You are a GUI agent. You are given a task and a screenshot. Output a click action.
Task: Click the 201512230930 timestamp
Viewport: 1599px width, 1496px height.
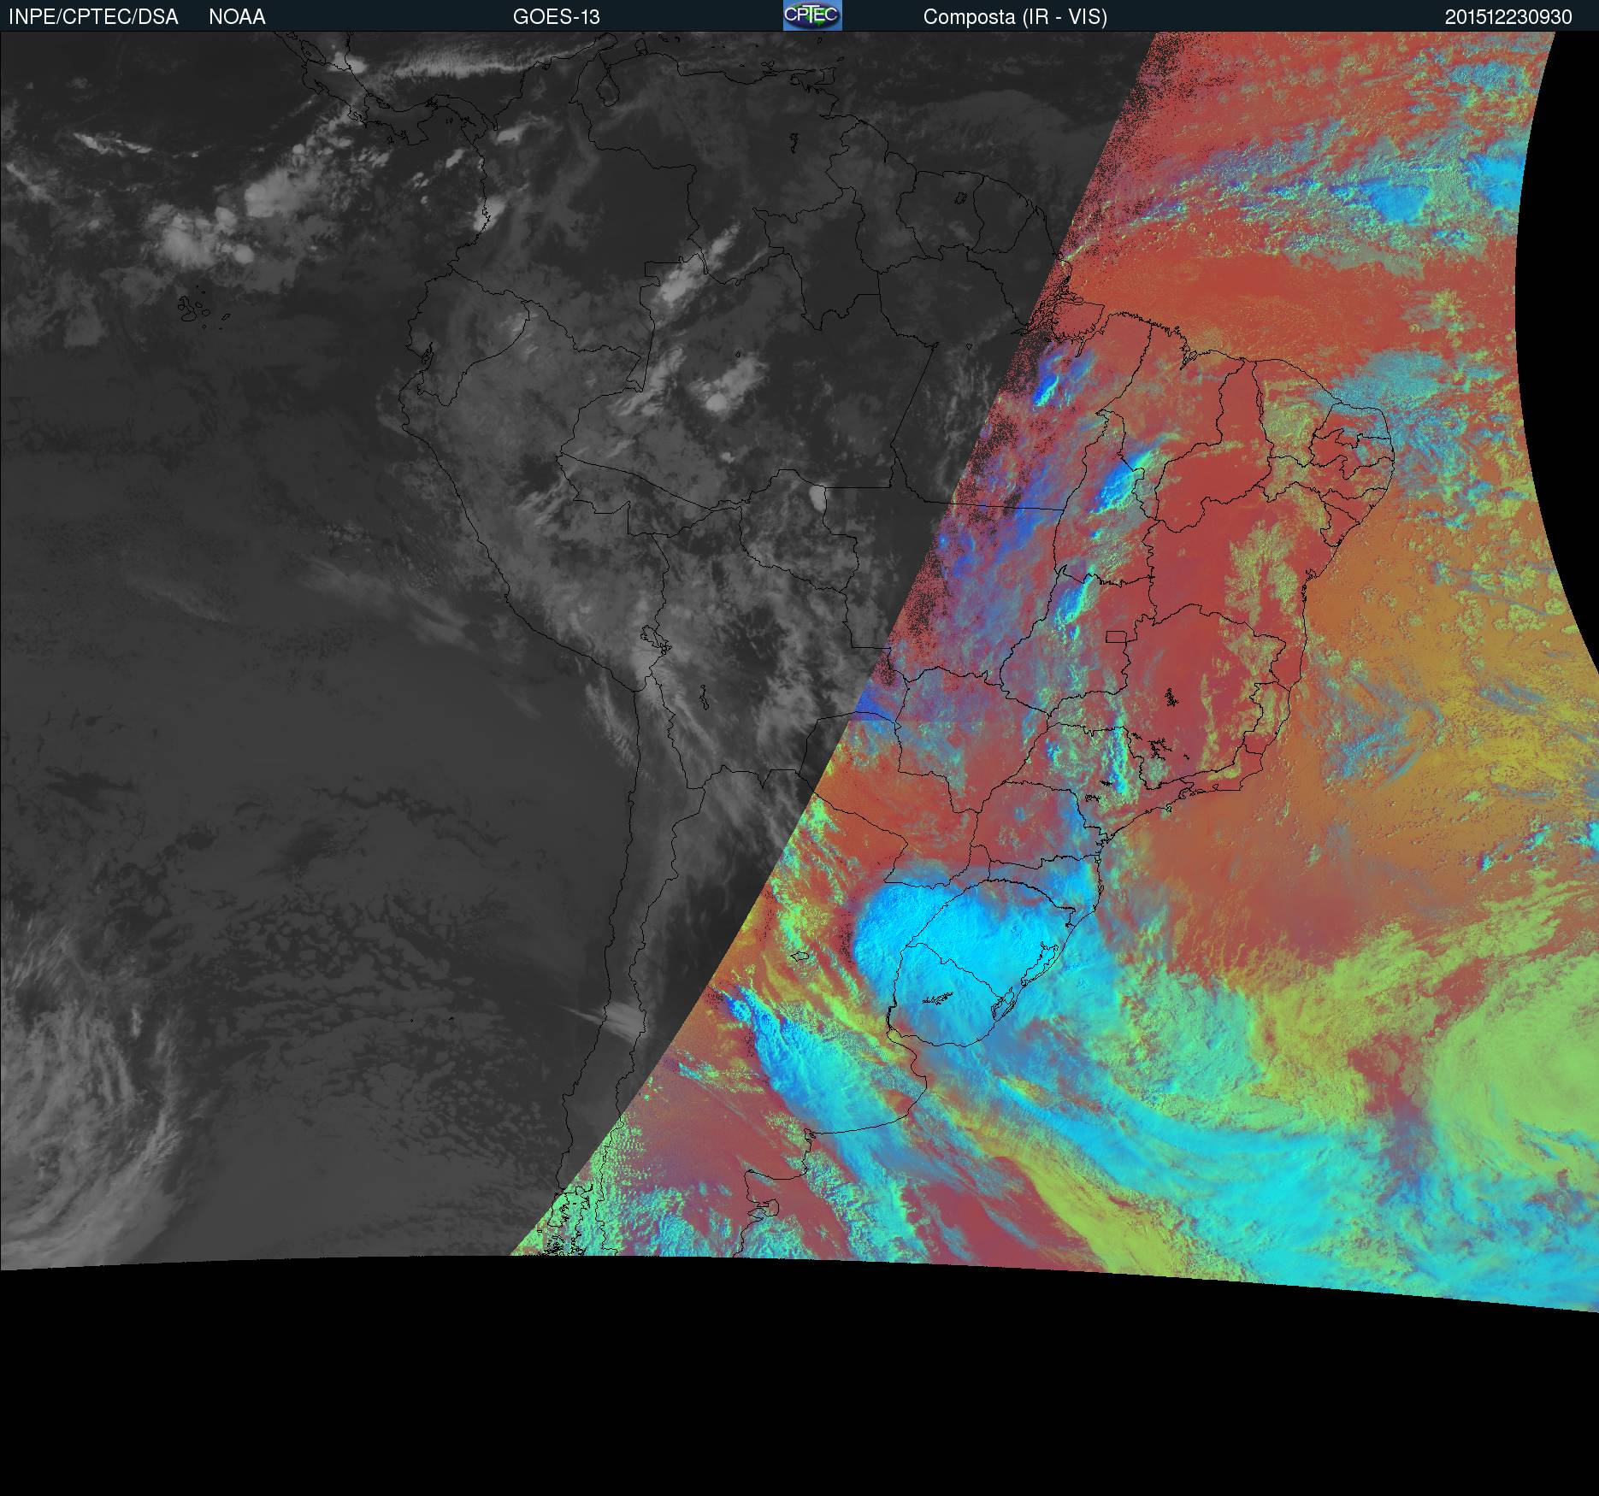tap(1508, 17)
